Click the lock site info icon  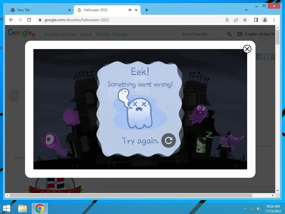(40, 20)
